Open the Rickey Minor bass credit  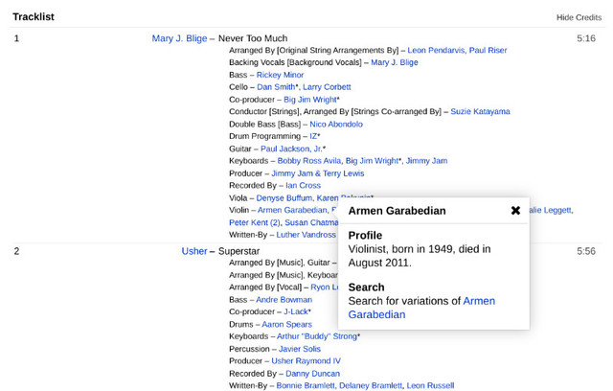coord(280,75)
